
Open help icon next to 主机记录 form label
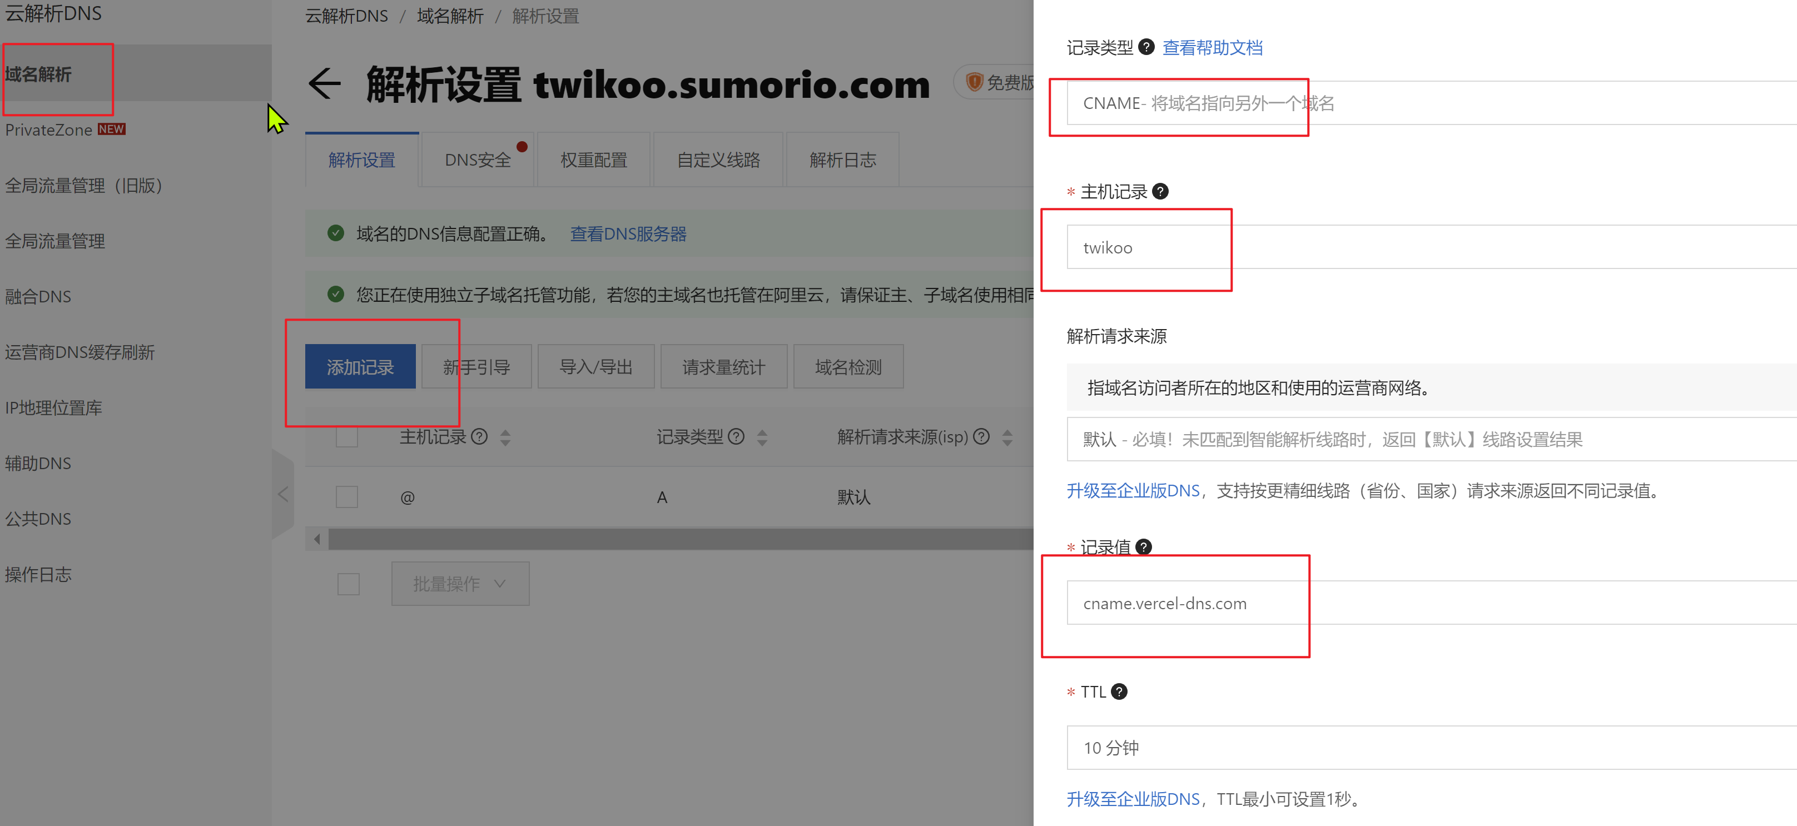(x=1160, y=191)
